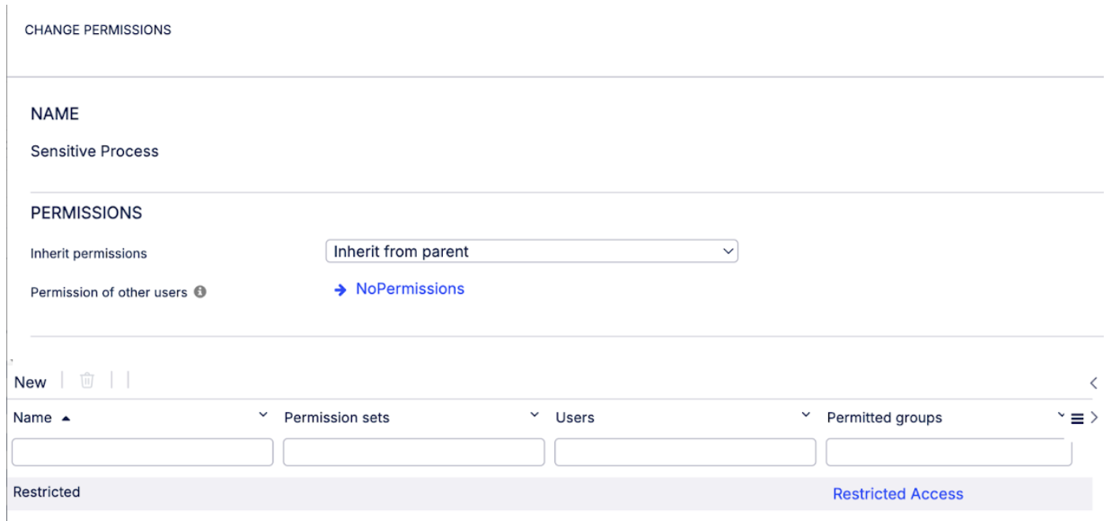Click the right chevron beside column menu
The image size is (1118, 521).
pyautogui.click(x=1094, y=418)
